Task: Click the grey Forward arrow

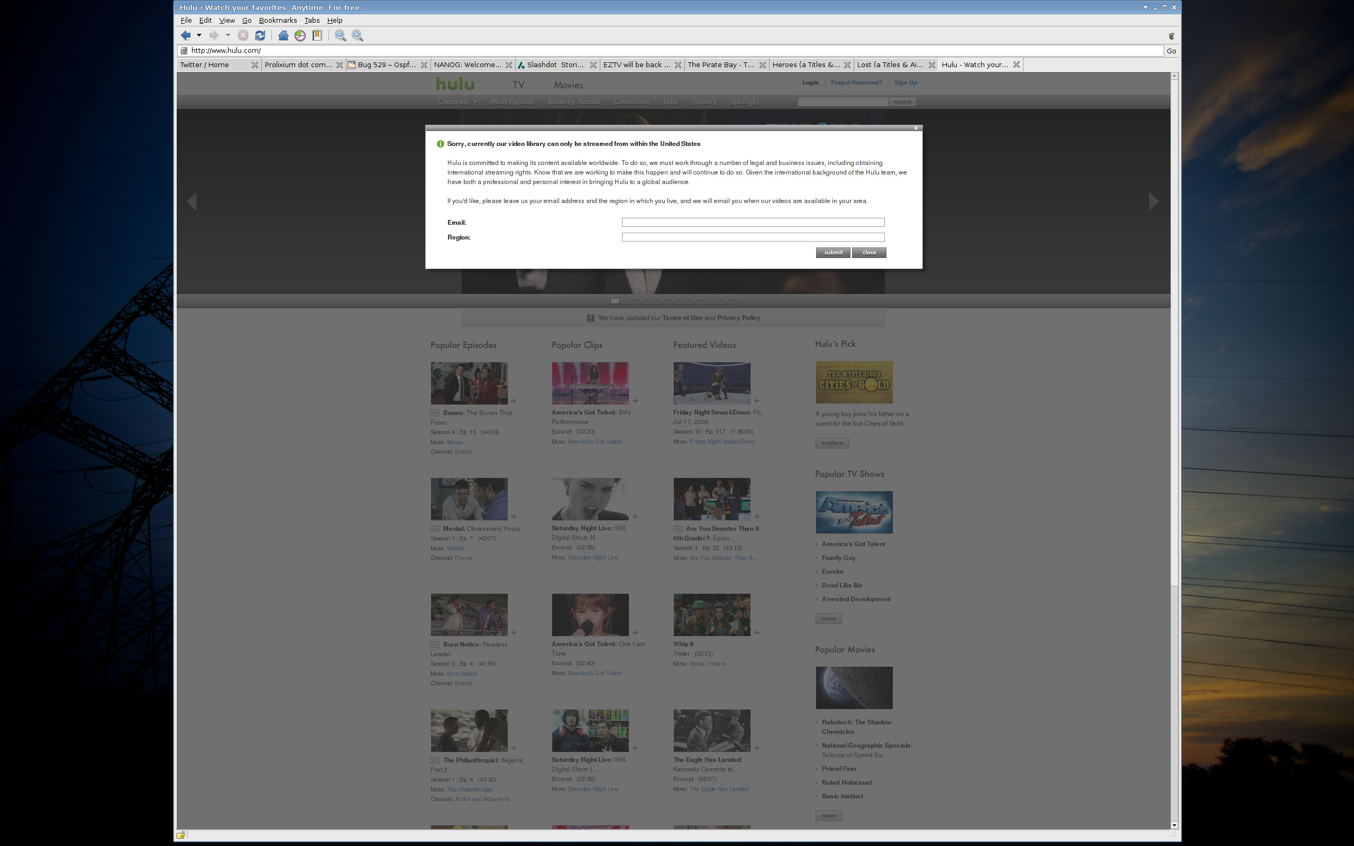Action: point(214,35)
